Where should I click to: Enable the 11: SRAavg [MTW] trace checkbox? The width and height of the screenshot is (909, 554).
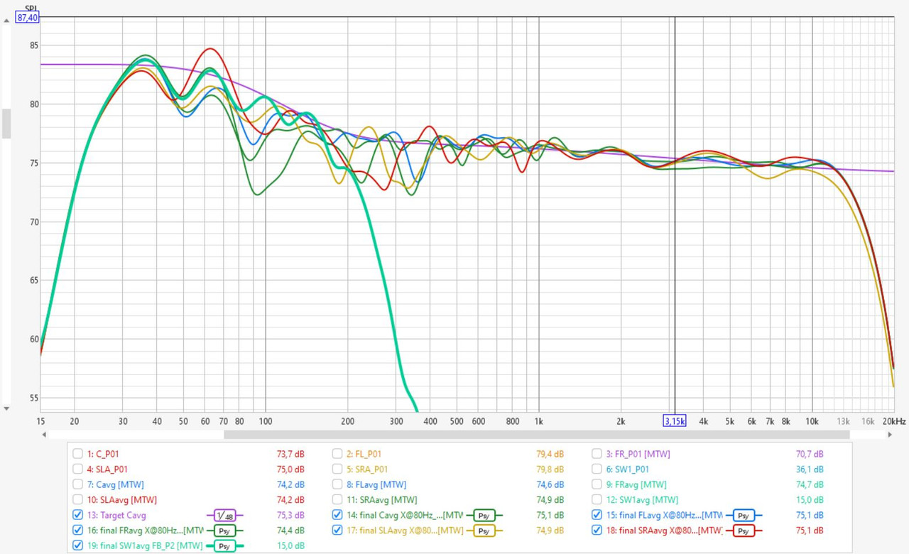tap(337, 500)
